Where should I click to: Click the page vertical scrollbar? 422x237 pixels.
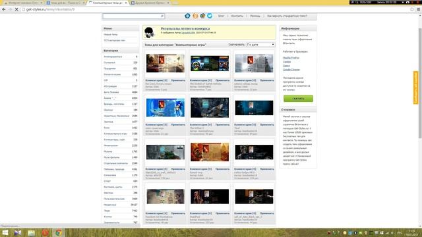(420, 84)
